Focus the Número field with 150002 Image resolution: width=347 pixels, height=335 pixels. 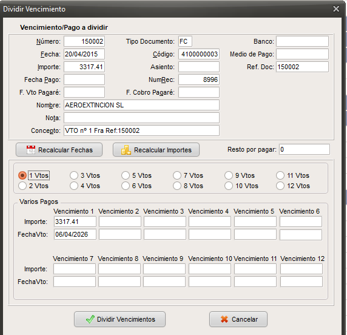(84, 41)
